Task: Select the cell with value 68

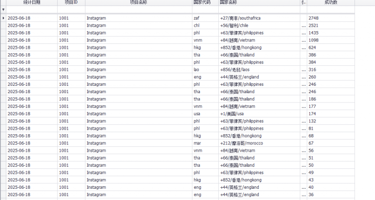Action: [x=331, y=136]
